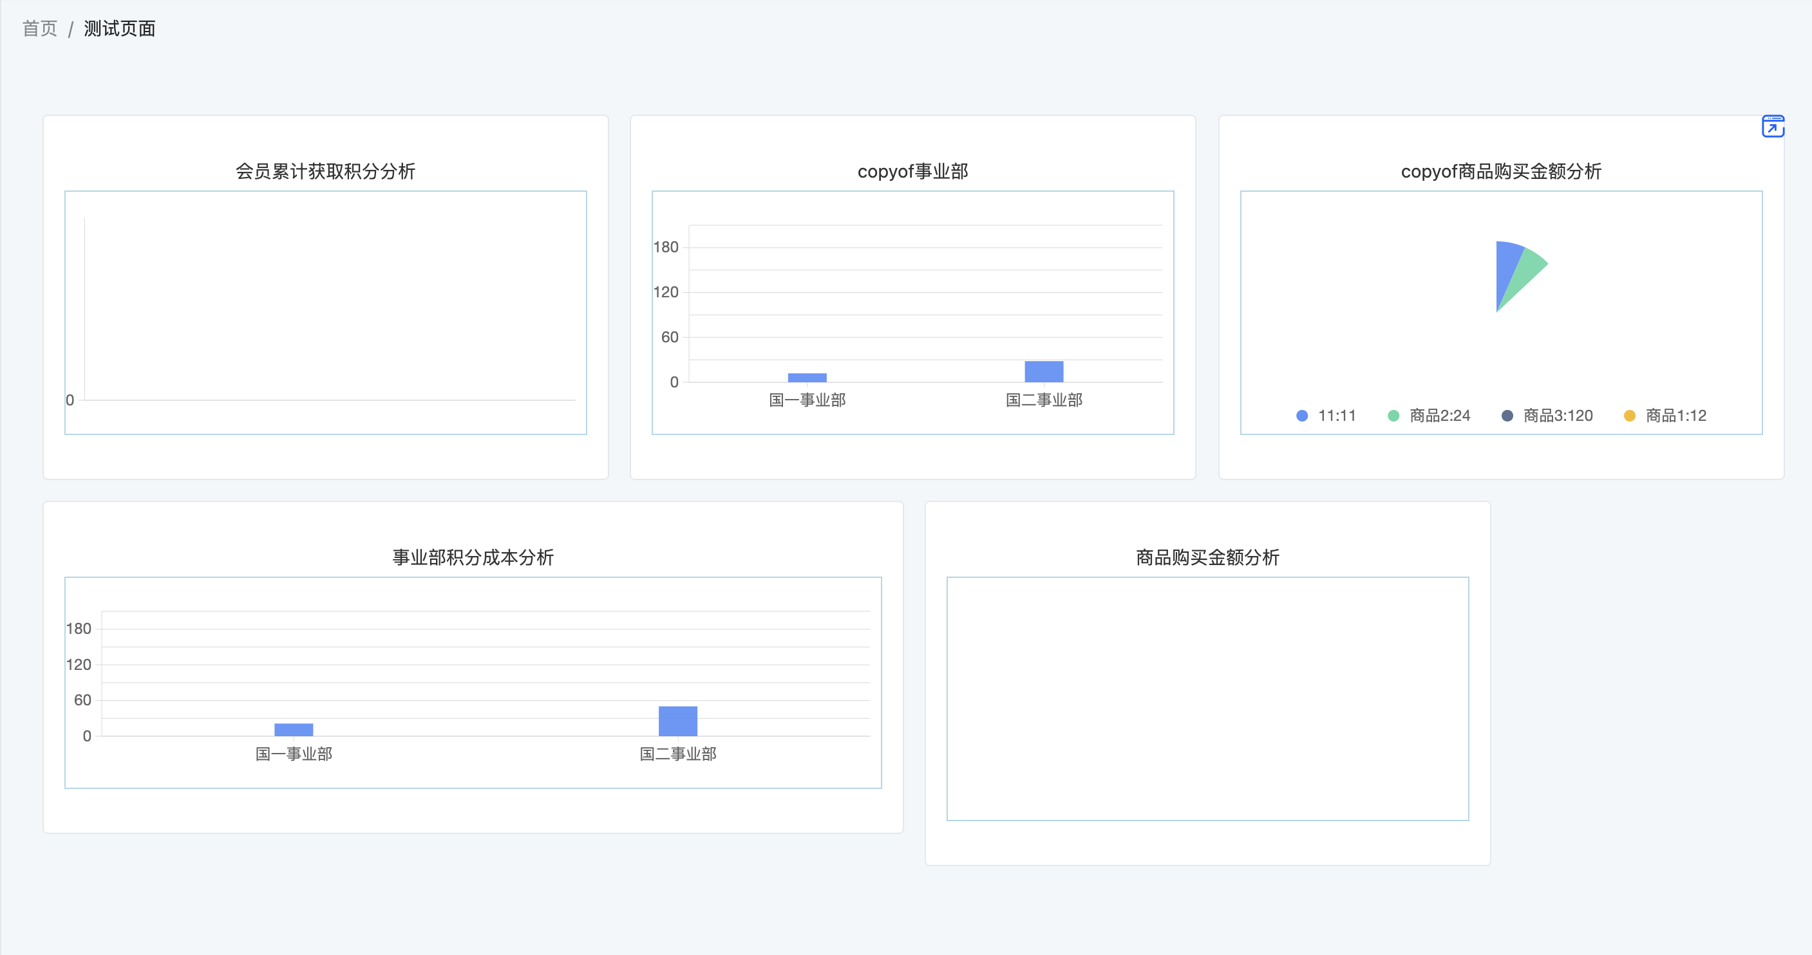Viewport: 1812px width, 955px height.
Task: Select the copyof商品购买金额分析 chart title
Action: pyautogui.click(x=1500, y=171)
